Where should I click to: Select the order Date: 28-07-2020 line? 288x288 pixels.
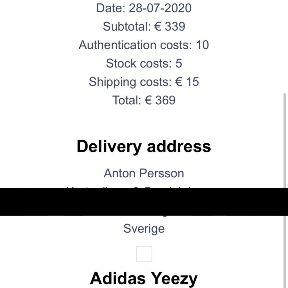(x=144, y=8)
